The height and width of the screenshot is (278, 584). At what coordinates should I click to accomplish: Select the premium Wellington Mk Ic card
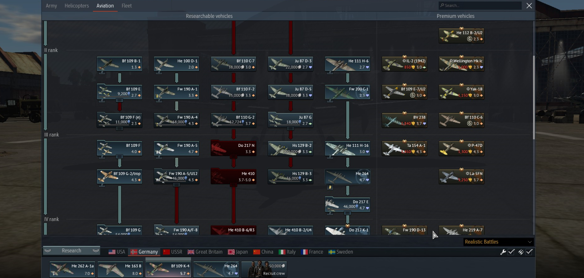click(x=462, y=64)
